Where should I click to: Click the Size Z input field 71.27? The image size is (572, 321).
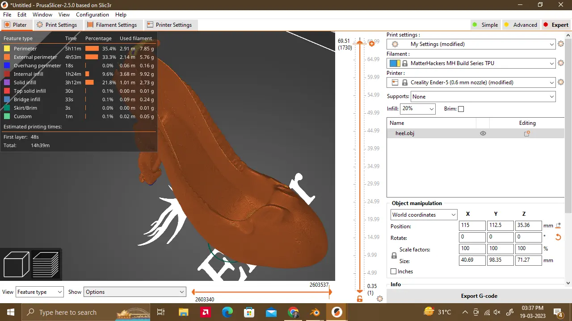click(528, 260)
